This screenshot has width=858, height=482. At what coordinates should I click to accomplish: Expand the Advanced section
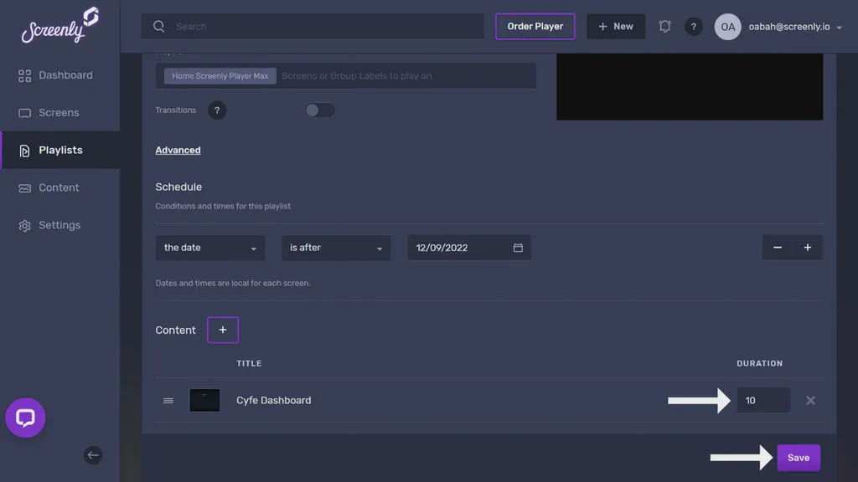178,150
